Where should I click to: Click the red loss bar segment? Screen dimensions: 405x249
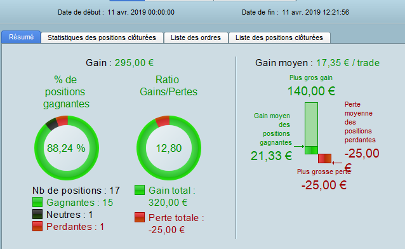(324, 159)
